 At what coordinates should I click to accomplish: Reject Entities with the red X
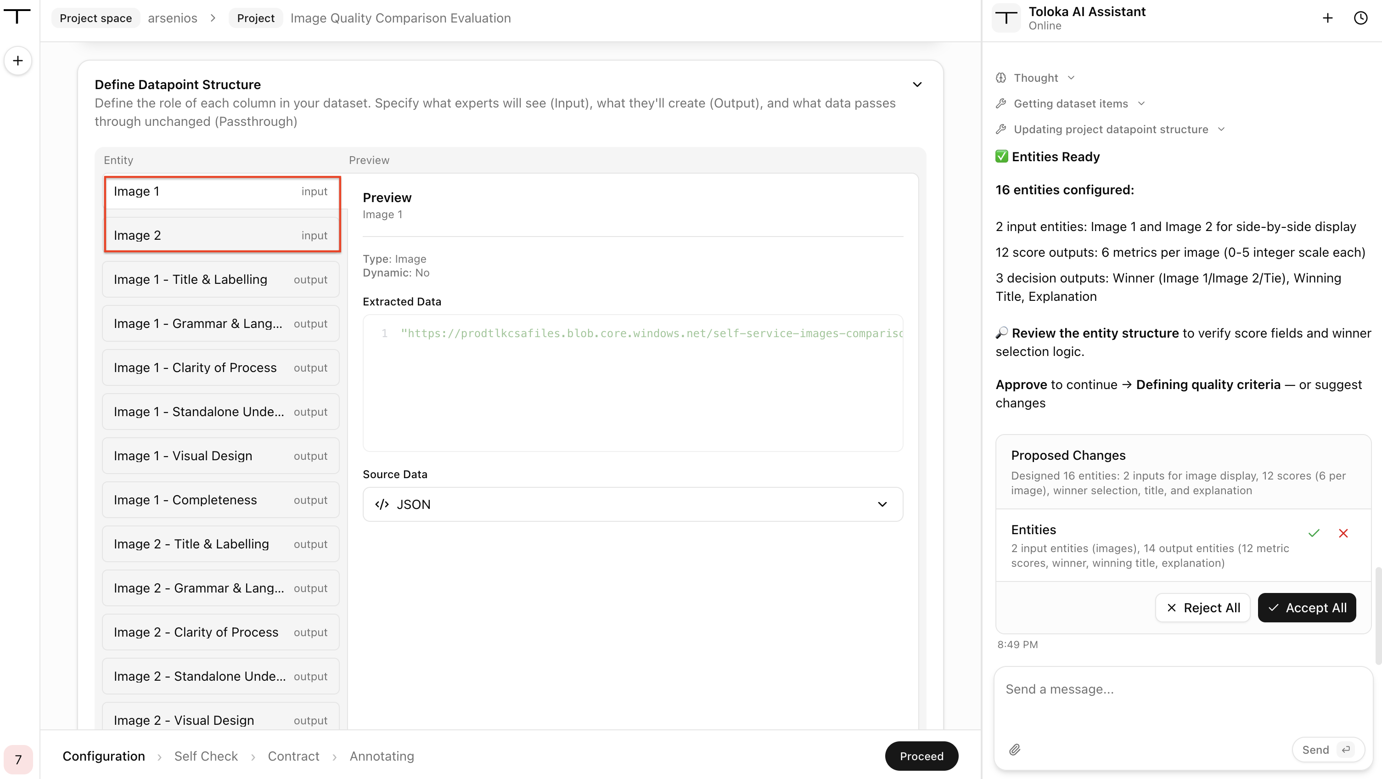1343,533
